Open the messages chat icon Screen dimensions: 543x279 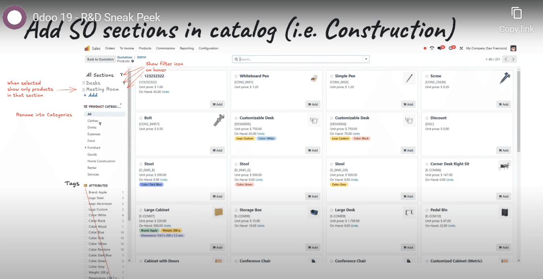440,48
